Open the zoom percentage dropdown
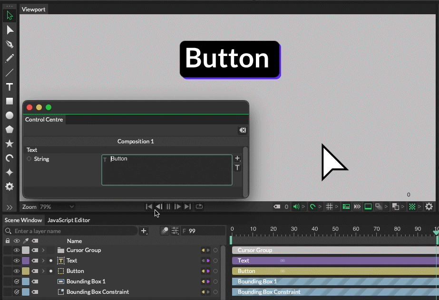Screen dimensions: 439x300 point(57,206)
